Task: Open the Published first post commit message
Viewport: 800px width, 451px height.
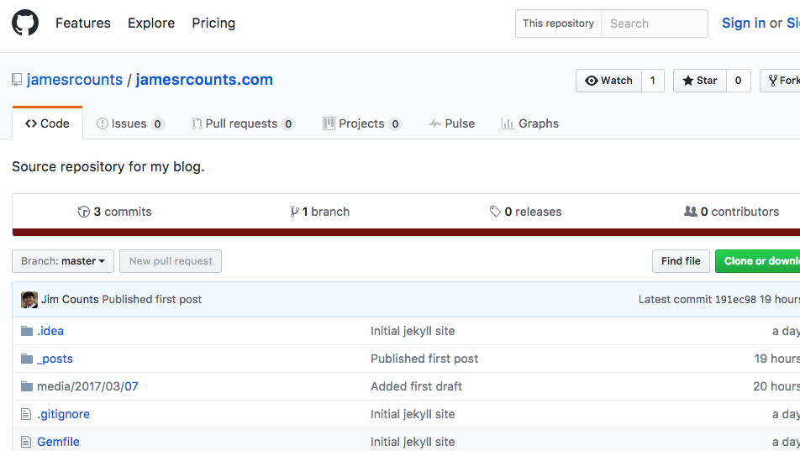Action: 152,300
